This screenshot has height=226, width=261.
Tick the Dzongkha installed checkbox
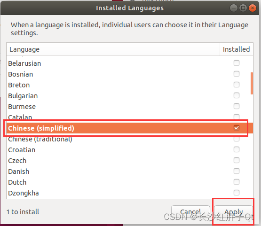coord(237,193)
